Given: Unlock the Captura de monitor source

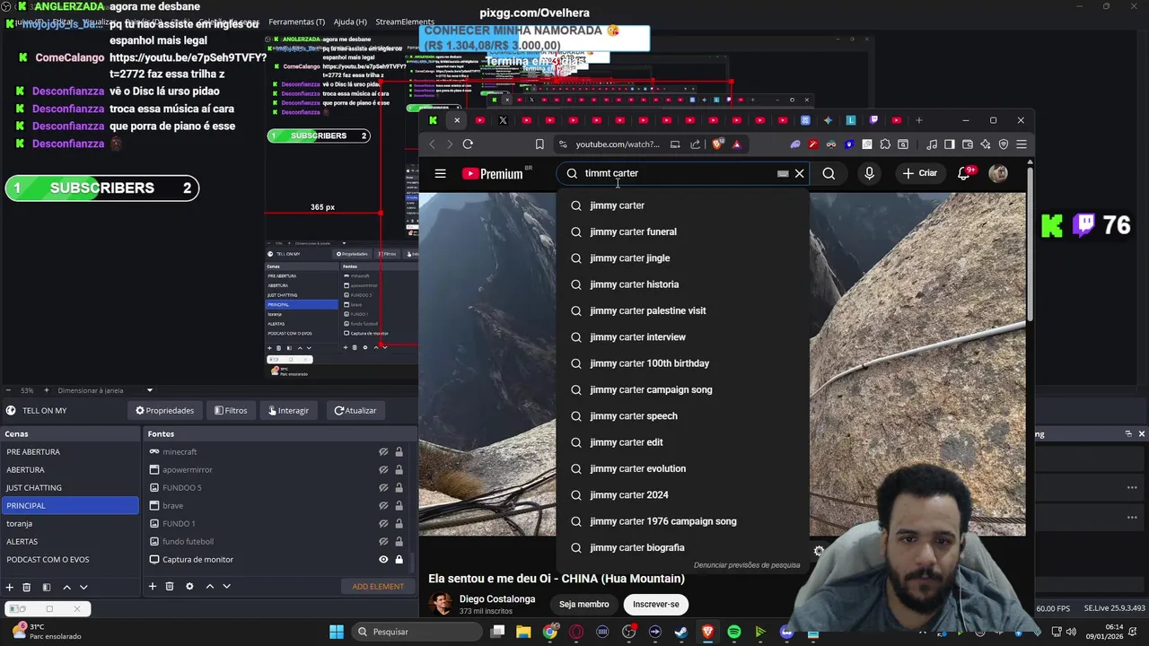Looking at the screenshot, I should click(x=399, y=560).
